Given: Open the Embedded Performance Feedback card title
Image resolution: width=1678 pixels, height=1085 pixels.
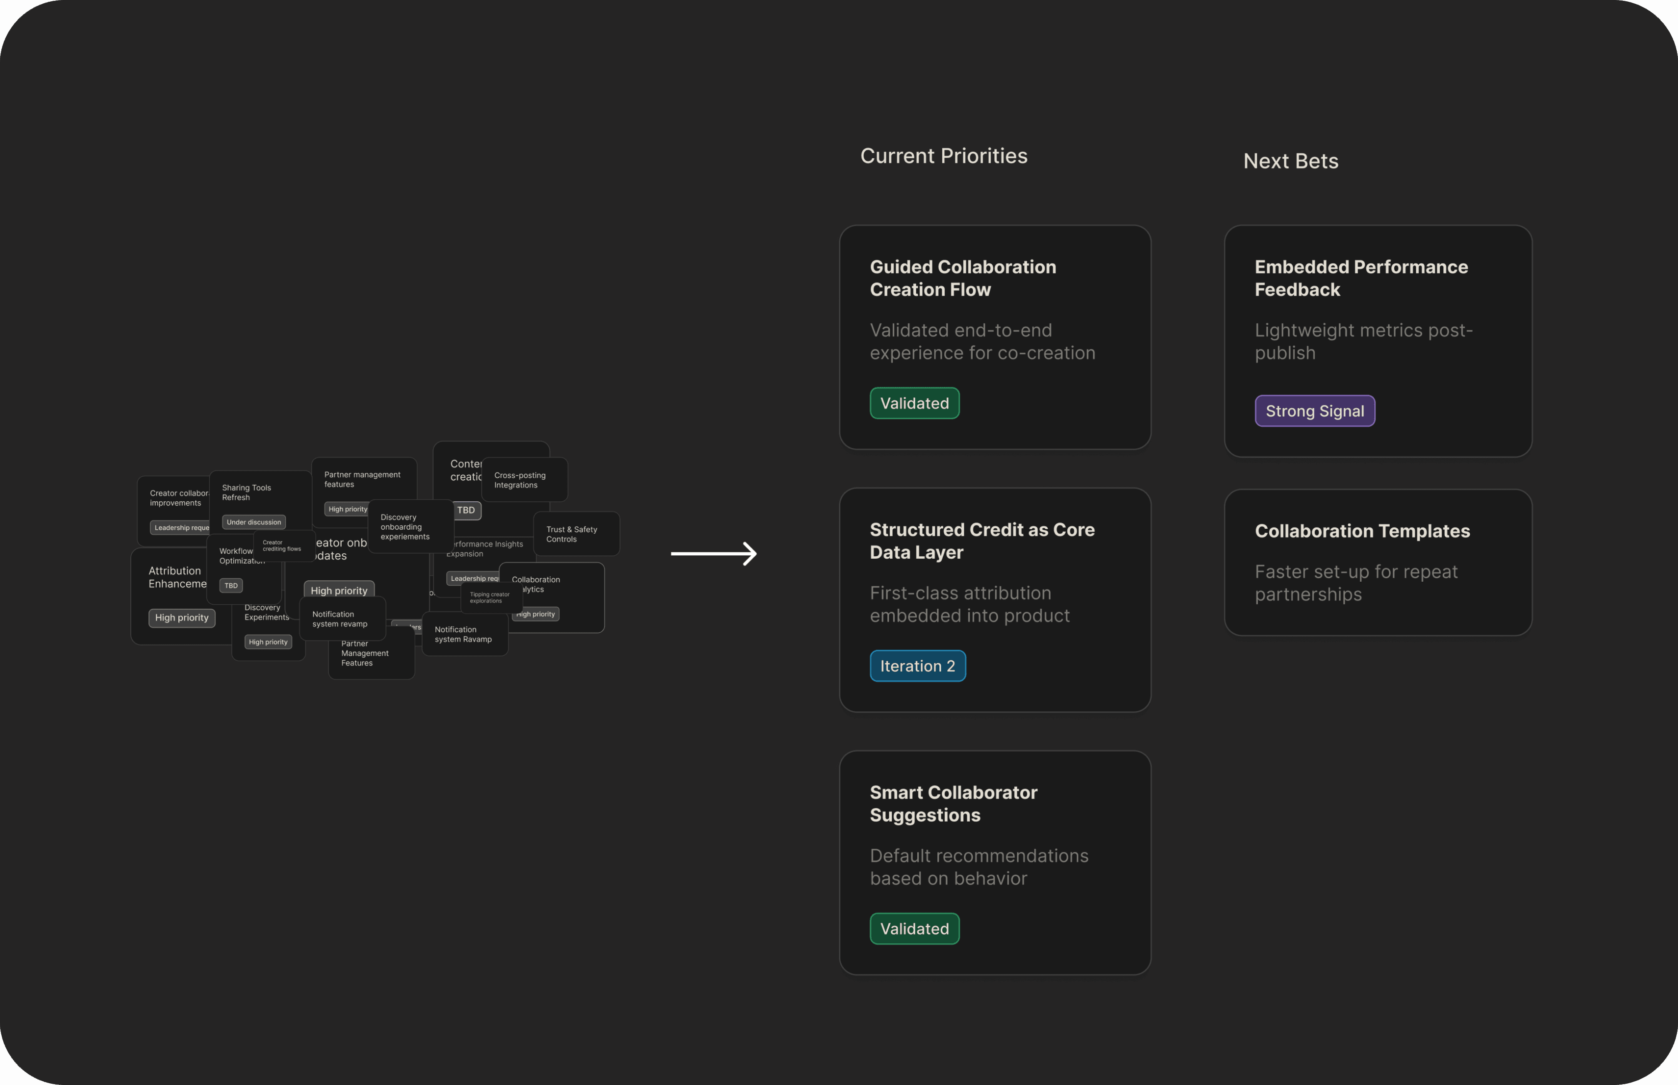Looking at the screenshot, I should pyautogui.click(x=1360, y=278).
